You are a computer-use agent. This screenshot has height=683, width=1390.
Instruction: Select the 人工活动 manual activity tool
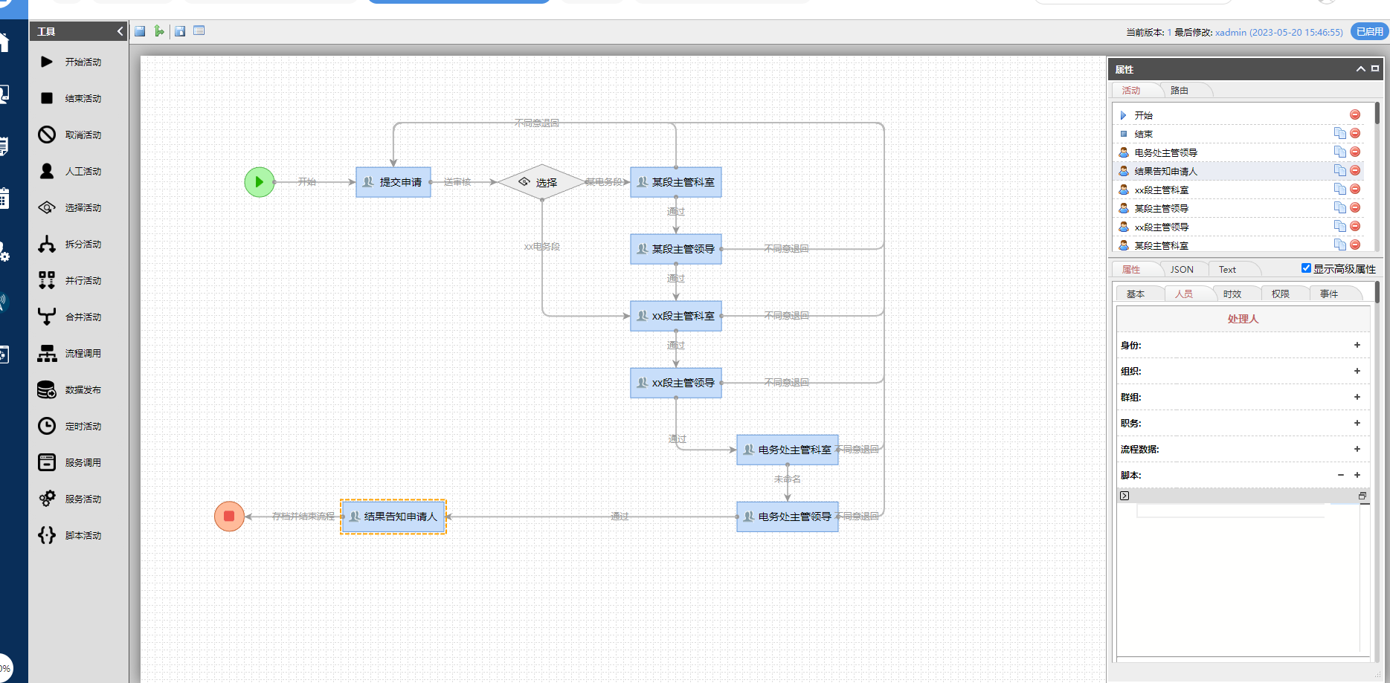[x=70, y=172]
